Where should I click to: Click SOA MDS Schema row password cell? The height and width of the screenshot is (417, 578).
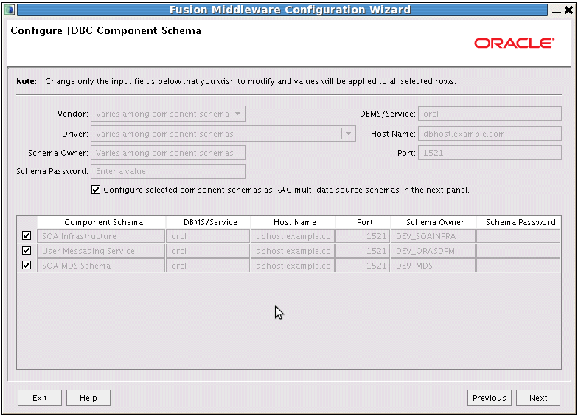click(518, 266)
